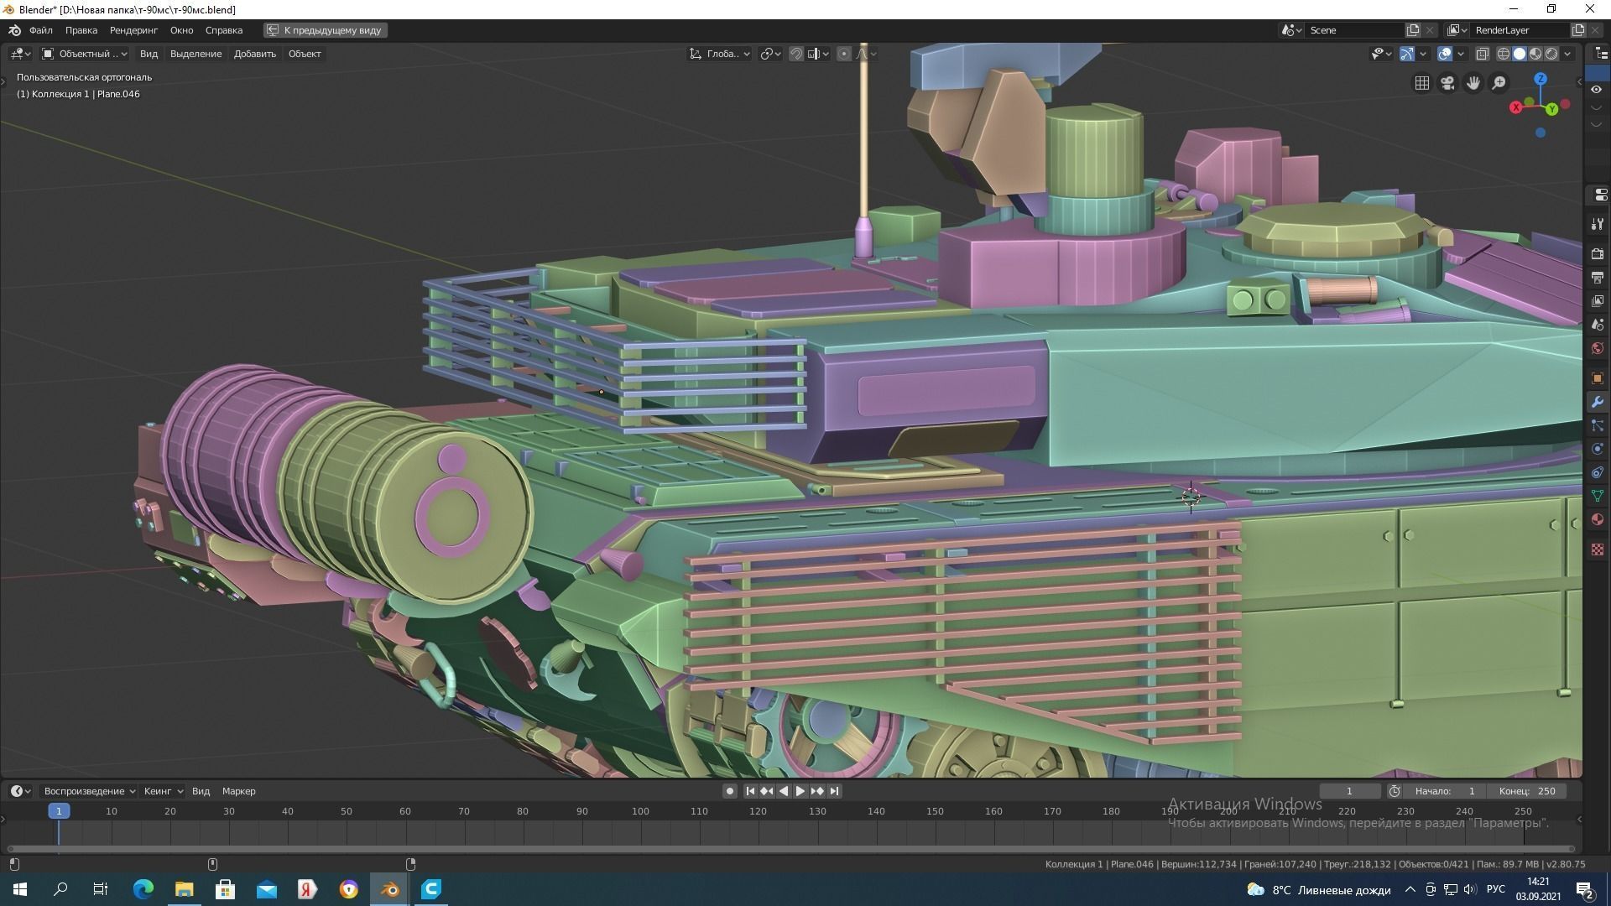The image size is (1611, 906).
Task: Toggle X-ray view button
Action: 1483,54
